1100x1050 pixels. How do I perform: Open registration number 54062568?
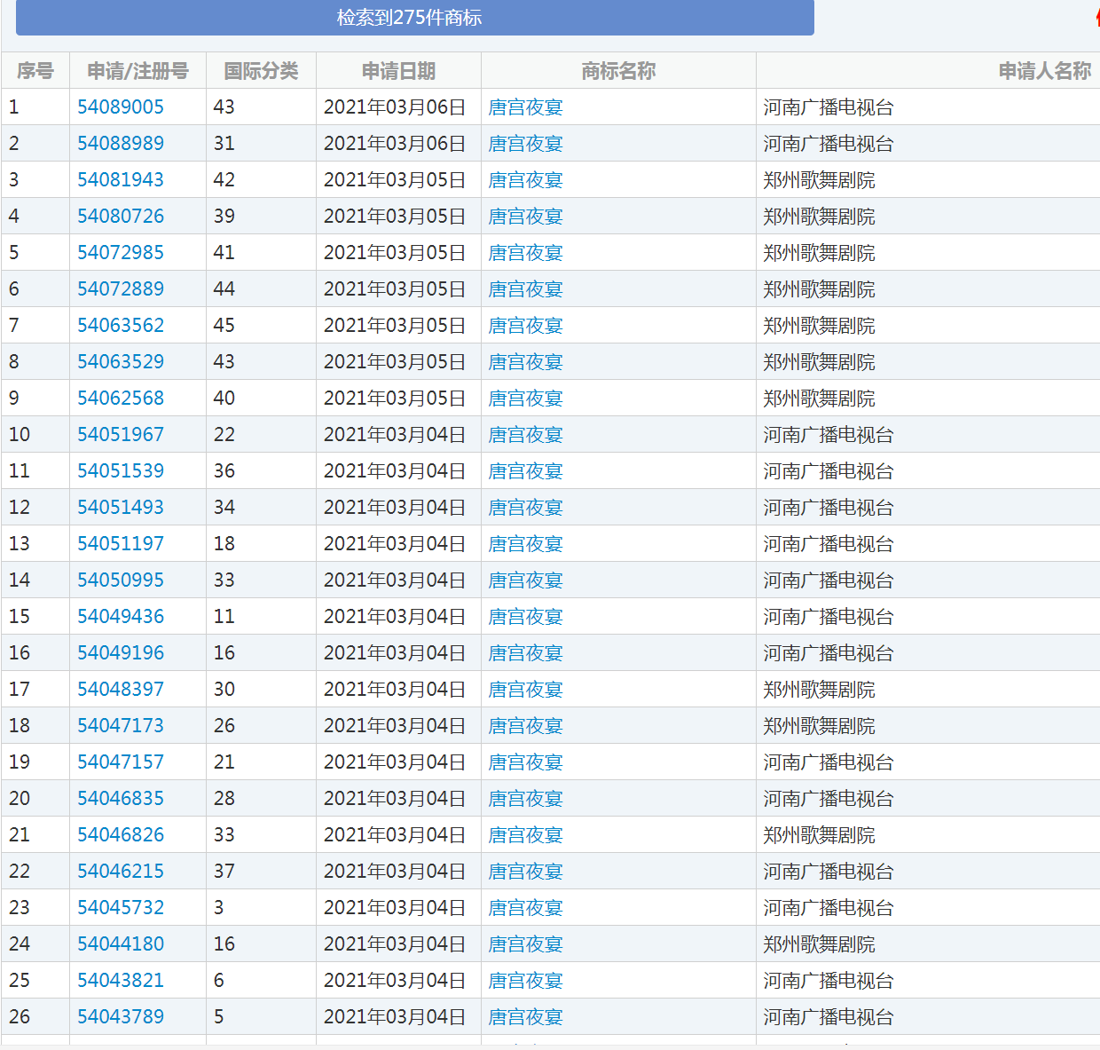coord(121,399)
